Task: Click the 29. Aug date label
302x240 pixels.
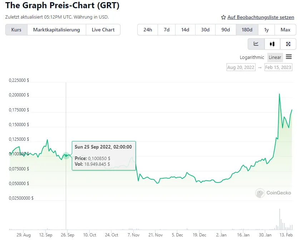Action: click(x=24, y=235)
